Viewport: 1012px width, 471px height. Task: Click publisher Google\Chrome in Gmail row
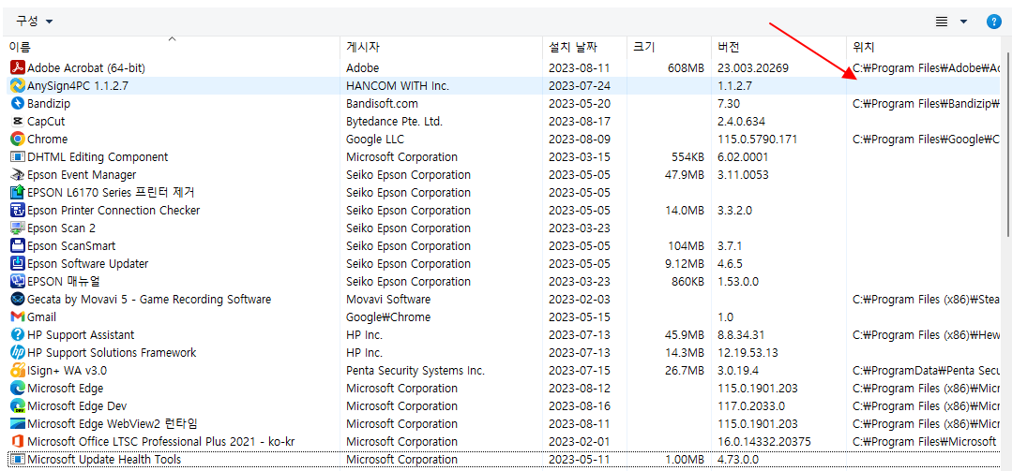(388, 317)
